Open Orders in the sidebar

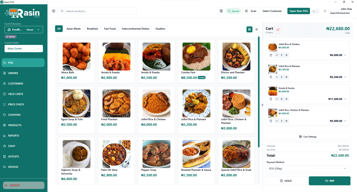(x=23, y=73)
